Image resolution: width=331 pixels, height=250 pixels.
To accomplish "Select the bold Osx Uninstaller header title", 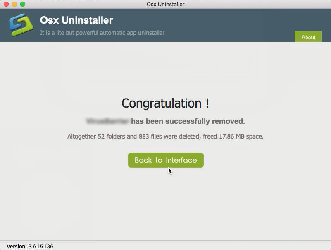I will (x=76, y=20).
